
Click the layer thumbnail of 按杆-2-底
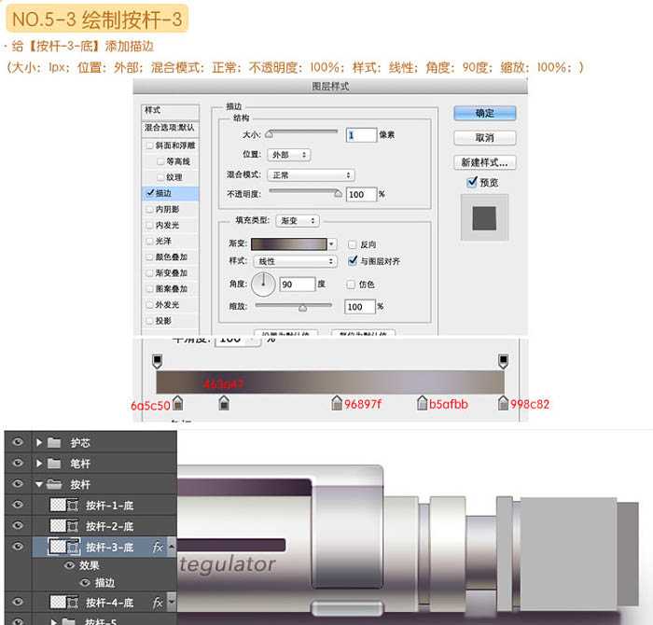pos(58,526)
